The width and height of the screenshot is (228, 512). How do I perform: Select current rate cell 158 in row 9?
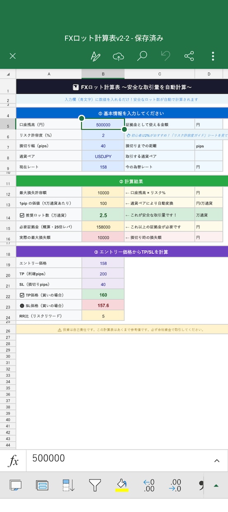pyautogui.click(x=103, y=167)
